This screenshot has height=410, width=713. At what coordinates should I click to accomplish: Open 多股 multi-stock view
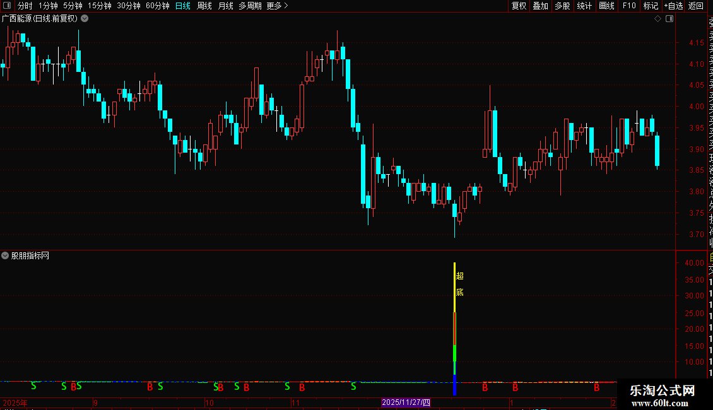562,6
